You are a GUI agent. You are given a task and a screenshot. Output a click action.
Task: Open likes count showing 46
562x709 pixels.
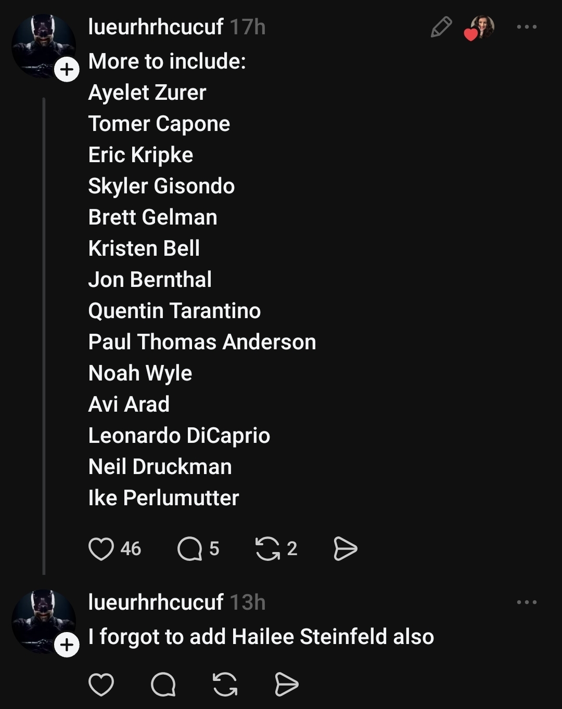(x=131, y=549)
